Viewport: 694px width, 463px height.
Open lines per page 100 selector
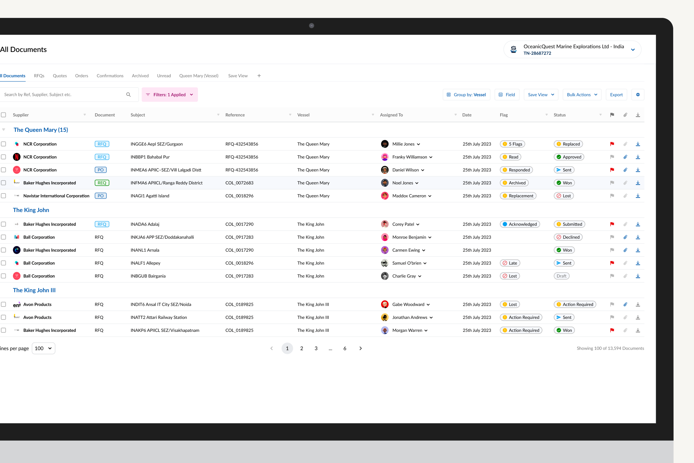(x=43, y=348)
